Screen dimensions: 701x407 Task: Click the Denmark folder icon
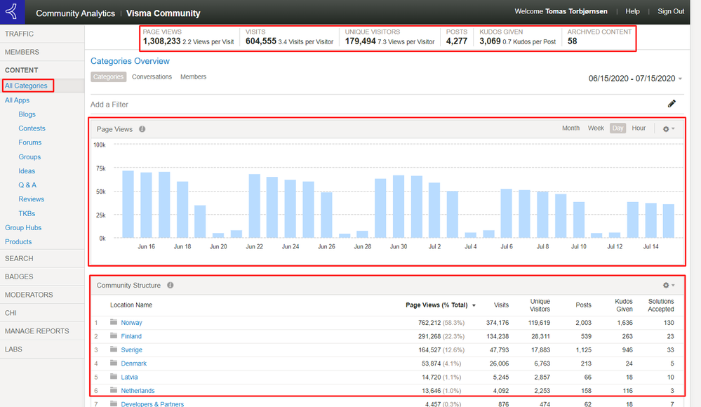(114, 363)
